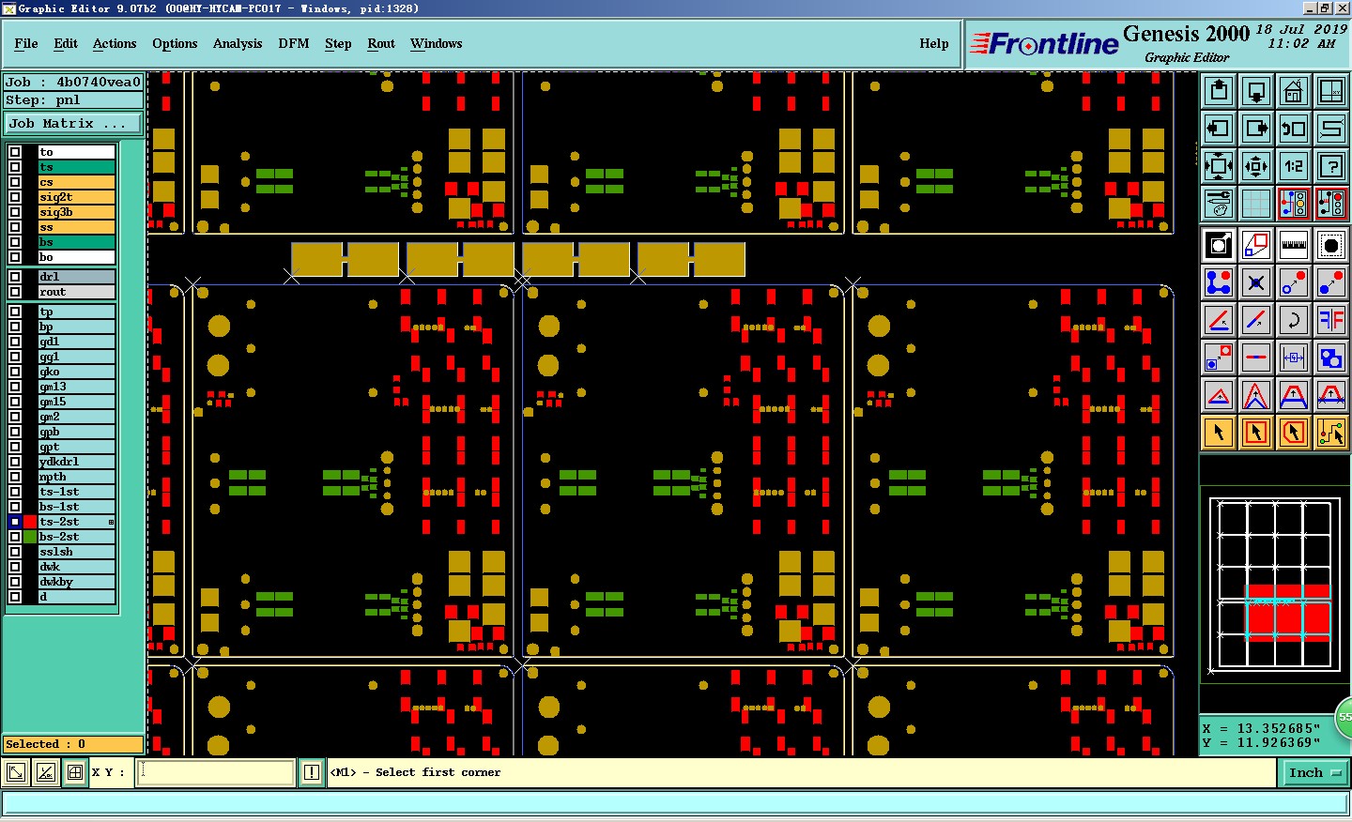Image resolution: width=1352 pixels, height=822 pixels.
Task: Toggle the 'cs' layer checkbox
Action: pos(15,182)
